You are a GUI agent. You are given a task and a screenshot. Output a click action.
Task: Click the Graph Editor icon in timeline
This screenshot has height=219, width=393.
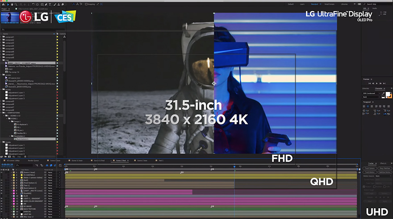click(x=60, y=165)
